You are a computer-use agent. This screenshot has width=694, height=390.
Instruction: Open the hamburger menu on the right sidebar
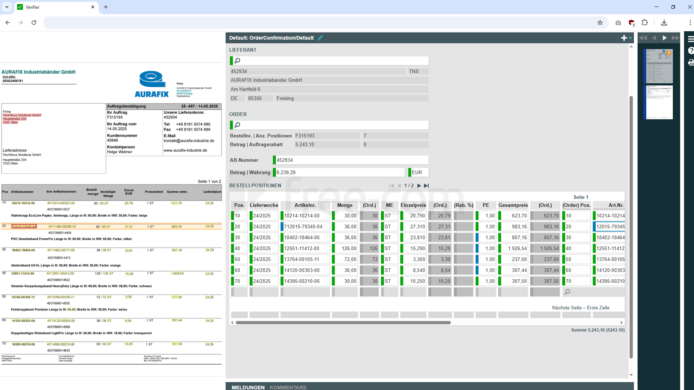[691, 39]
